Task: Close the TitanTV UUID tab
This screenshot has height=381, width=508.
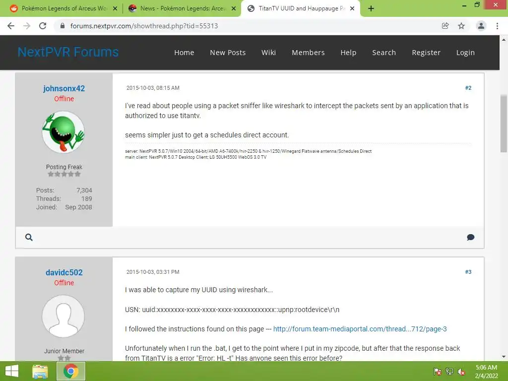Action: 352,8
